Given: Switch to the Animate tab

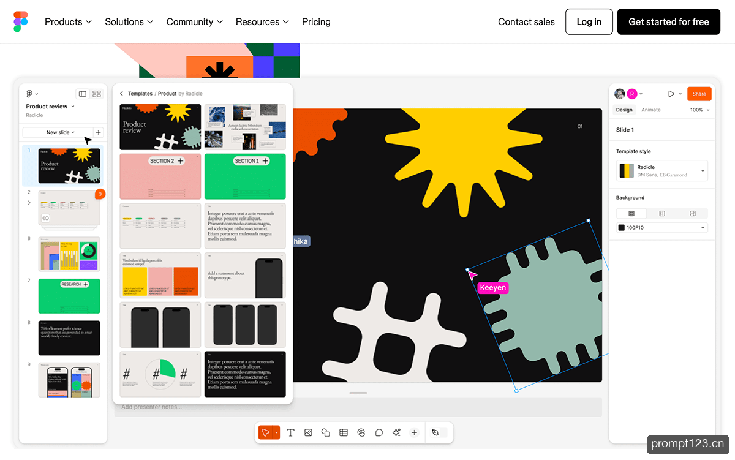Looking at the screenshot, I should [650, 110].
